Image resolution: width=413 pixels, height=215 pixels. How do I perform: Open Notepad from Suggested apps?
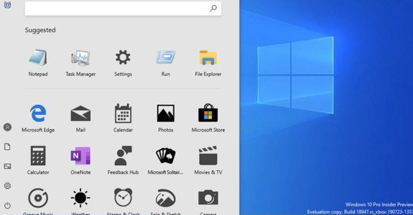[38, 62]
